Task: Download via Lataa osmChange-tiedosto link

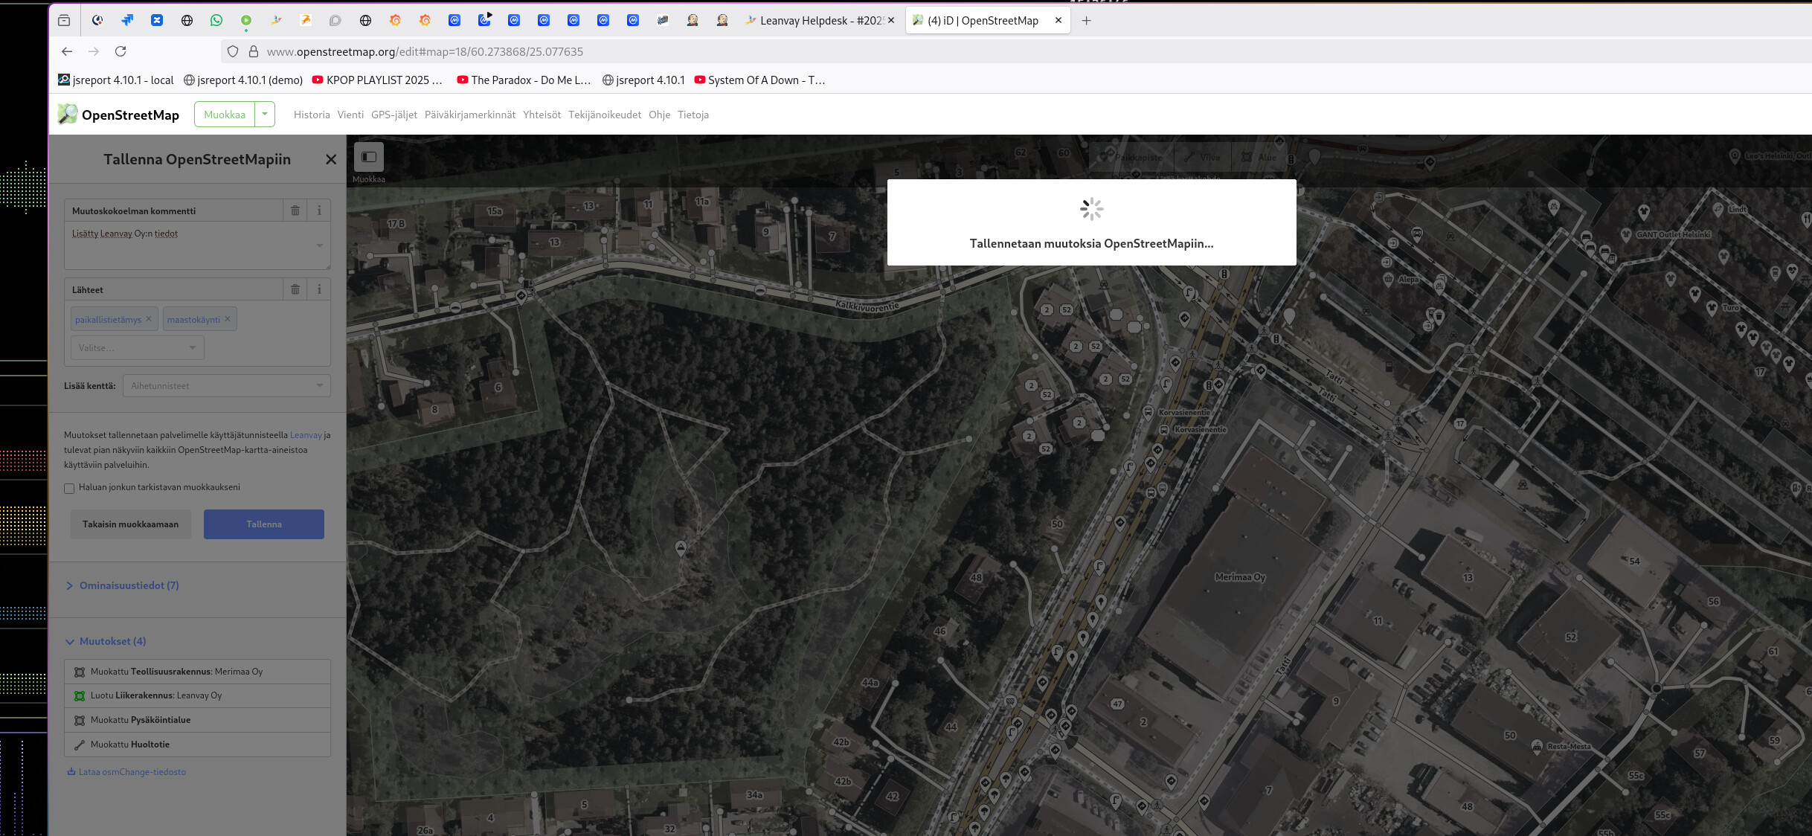Action: click(x=132, y=772)
